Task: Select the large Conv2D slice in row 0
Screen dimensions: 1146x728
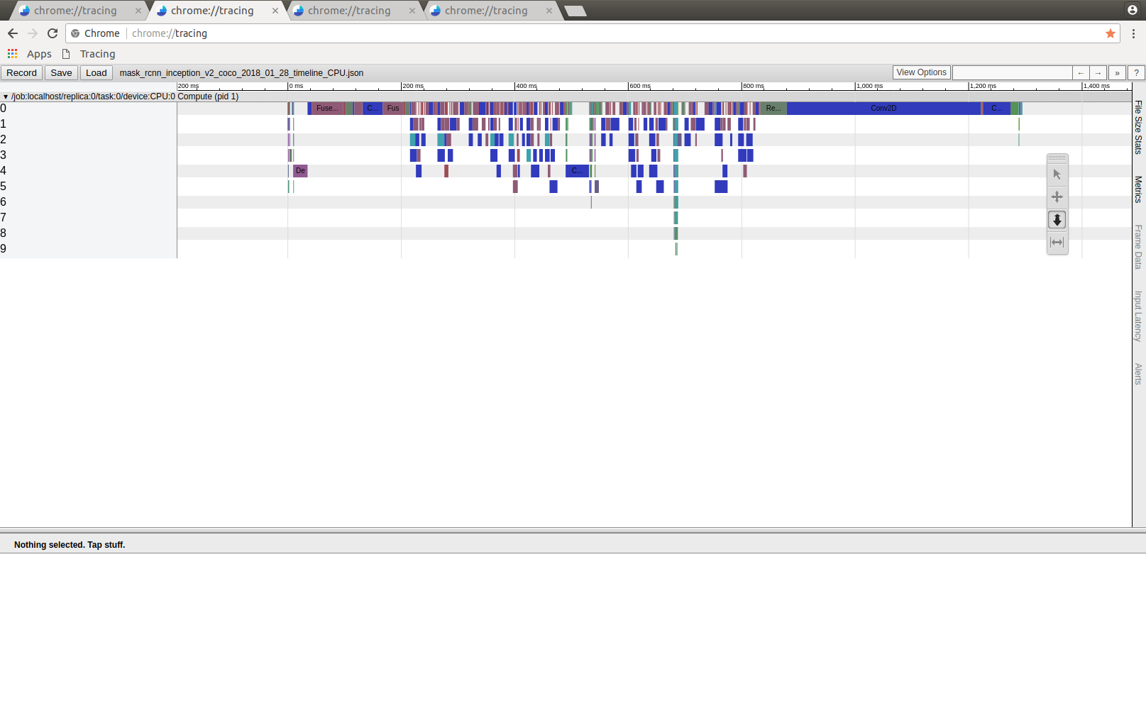Action: coord(883,109)
